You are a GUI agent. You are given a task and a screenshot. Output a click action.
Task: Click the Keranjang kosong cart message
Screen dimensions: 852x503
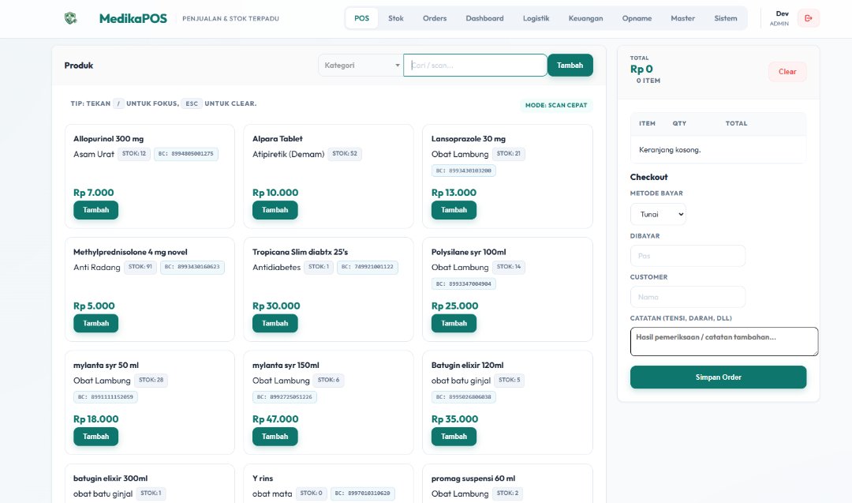point(670,149)
